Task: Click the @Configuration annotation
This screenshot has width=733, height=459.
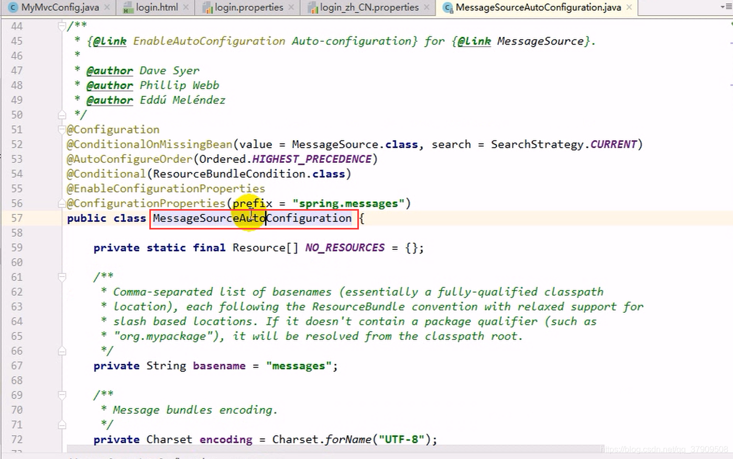Action: (x=113, y=129)
